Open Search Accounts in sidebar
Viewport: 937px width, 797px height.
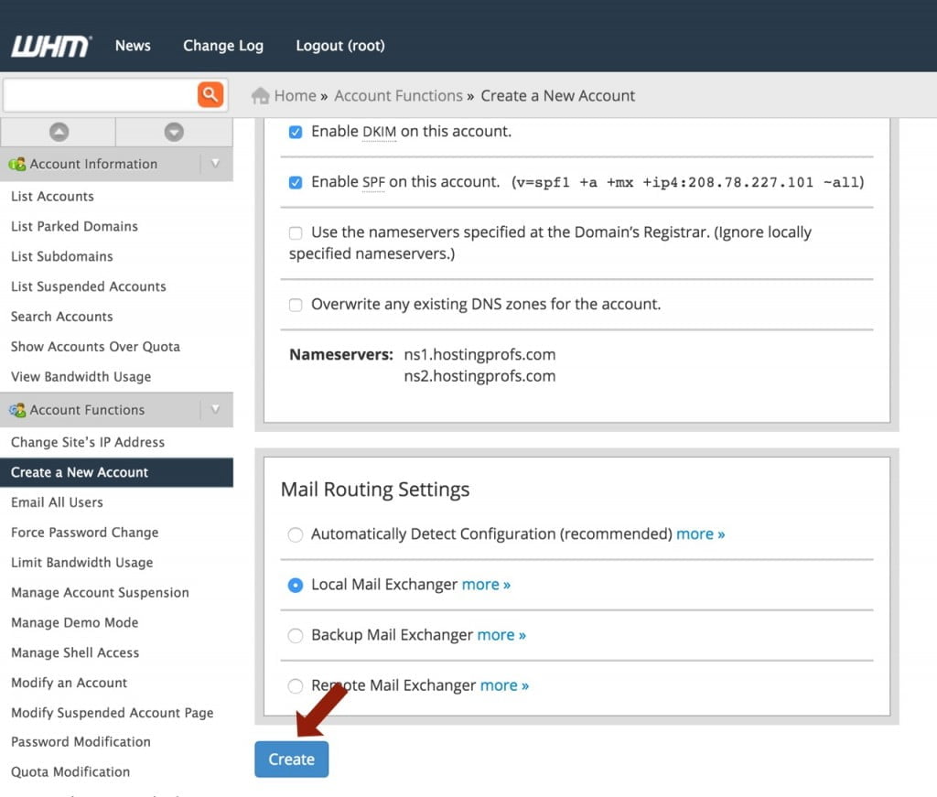pyautogui.click(x=62, y=317)
